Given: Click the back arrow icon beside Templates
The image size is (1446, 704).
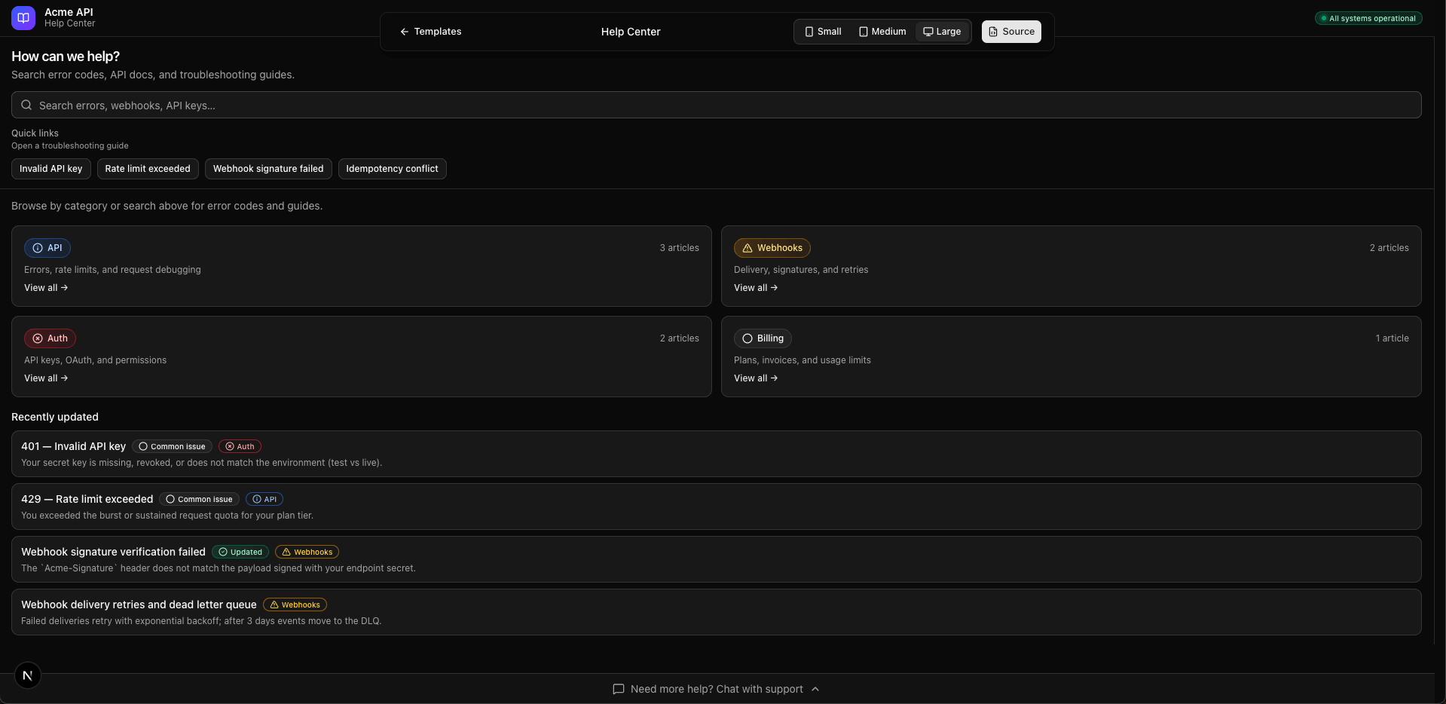Looking at the screenshot, I should tap(405, 32).
